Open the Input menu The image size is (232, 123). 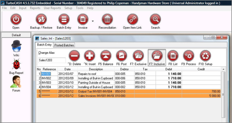(x=23, y=8)
